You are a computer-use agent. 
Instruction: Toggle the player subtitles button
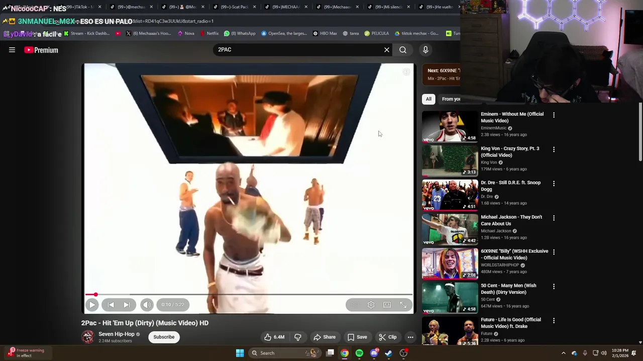(355, 305)
